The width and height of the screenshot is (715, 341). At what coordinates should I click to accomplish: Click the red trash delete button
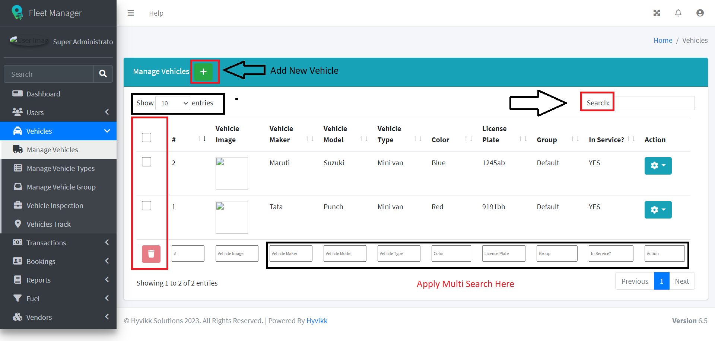[x=151, y=254]
